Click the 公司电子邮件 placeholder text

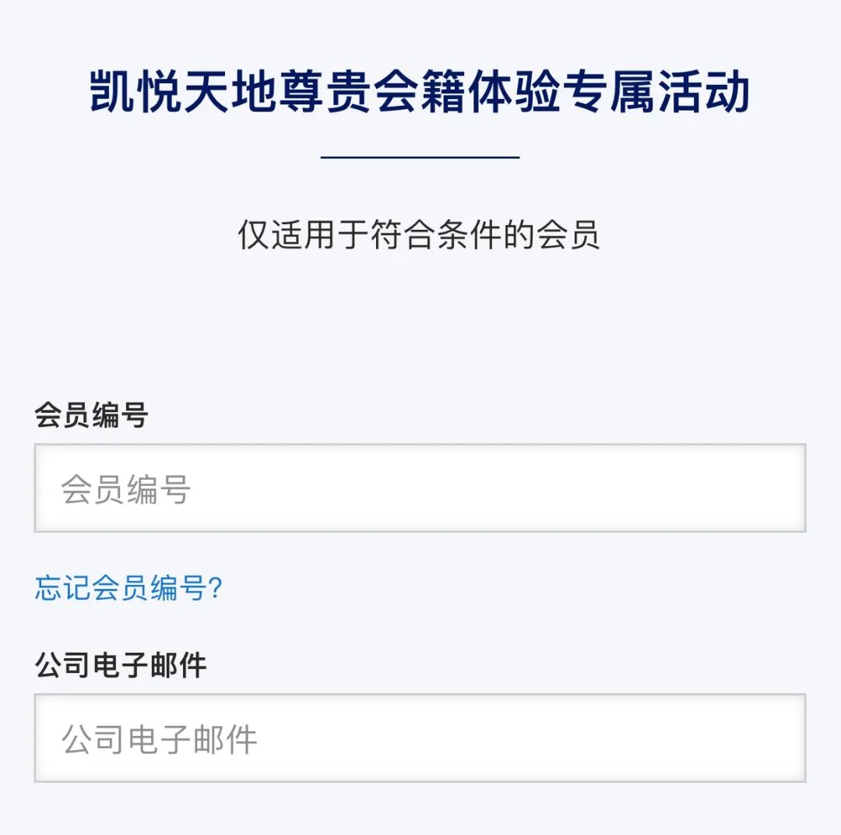pyautogui.click(x=160, y=740)
